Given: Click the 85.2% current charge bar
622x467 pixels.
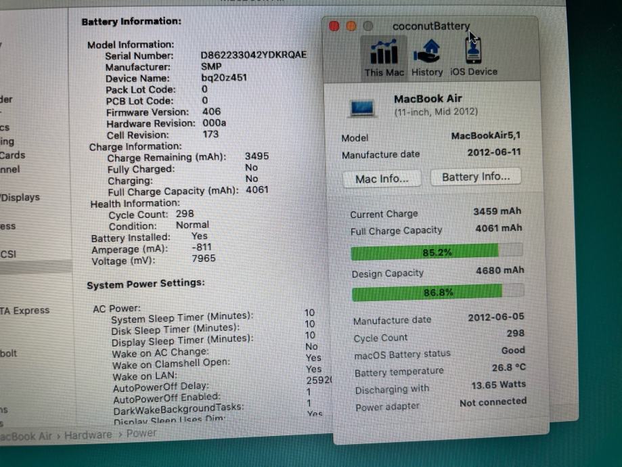Looking at the screenshot, I should pyautogui.click(x=437, y=252).
